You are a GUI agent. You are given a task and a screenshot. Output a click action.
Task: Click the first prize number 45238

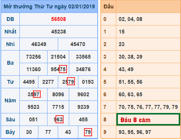click(x=59, y=32)
